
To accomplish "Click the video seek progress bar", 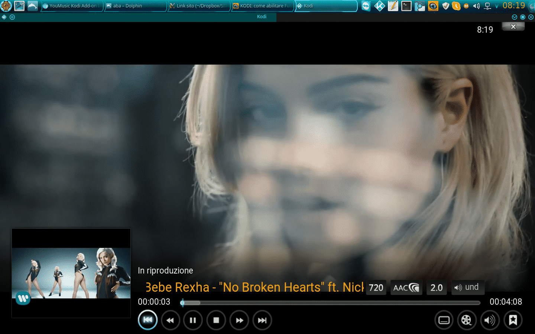I will pos(330,303).
